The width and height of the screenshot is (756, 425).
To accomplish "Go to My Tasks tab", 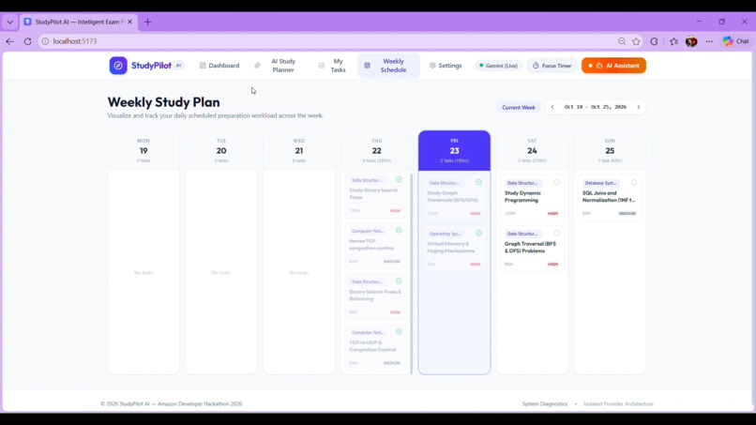I will 333,66.
